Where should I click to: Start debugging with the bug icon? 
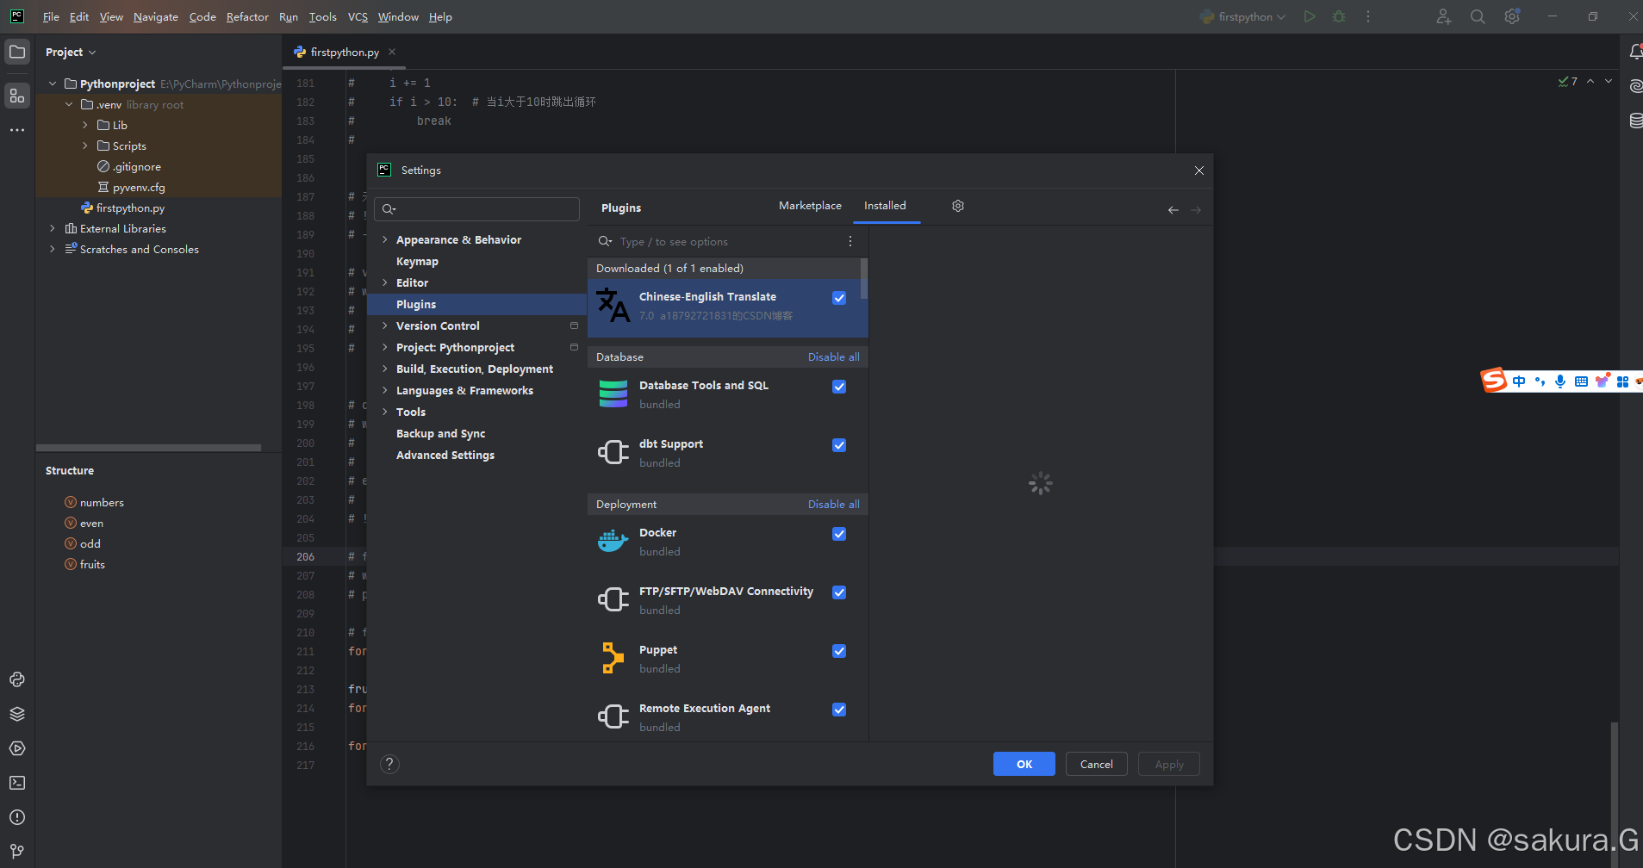click(1339, 16)
